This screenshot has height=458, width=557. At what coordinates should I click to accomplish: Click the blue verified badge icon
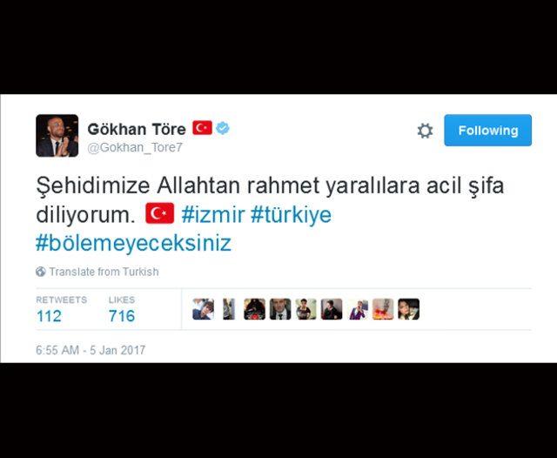[x=223, y=128]
